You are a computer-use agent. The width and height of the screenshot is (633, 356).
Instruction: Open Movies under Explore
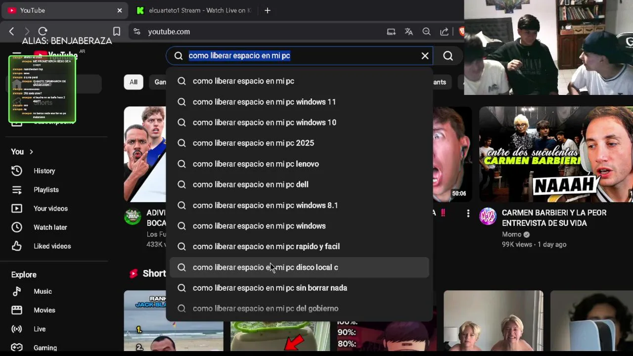45,311
